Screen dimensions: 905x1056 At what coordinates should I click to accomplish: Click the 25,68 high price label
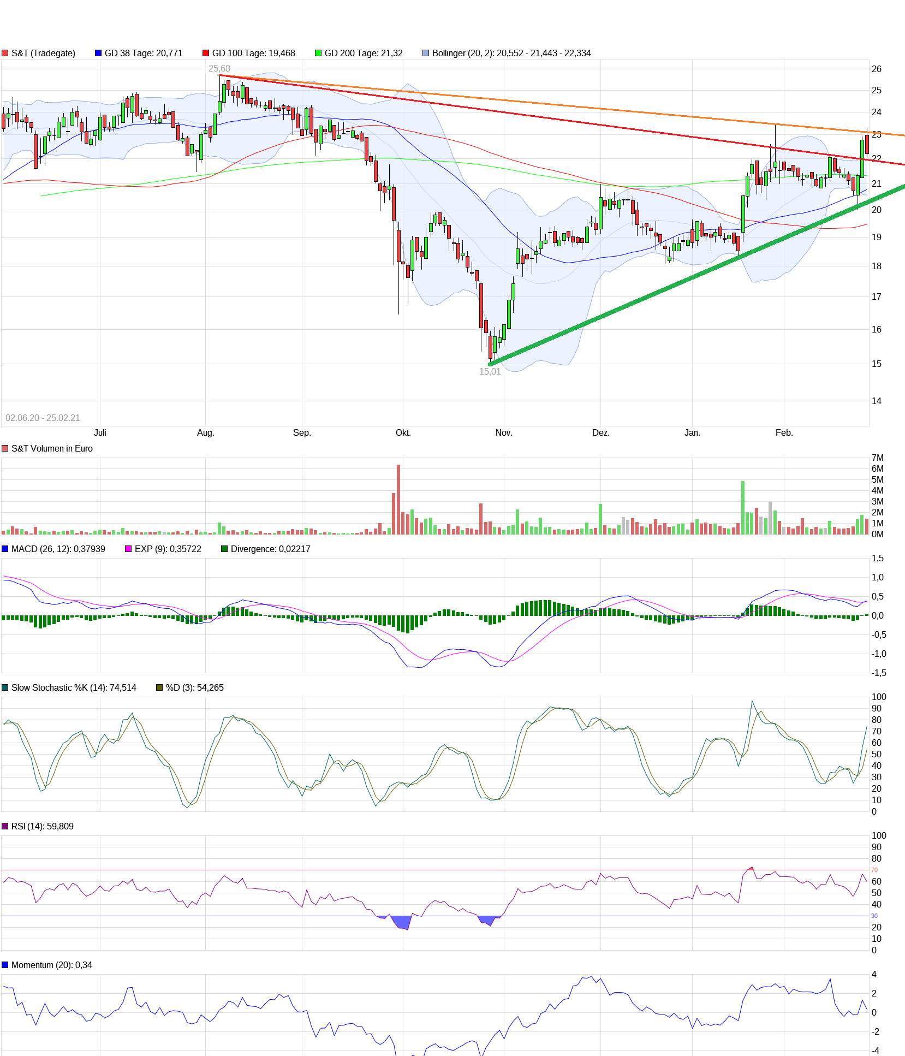218,68
